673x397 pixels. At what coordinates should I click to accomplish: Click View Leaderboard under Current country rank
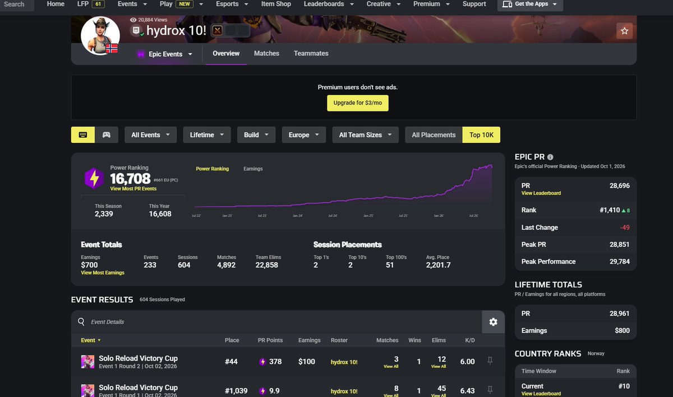[x=541, y=394]
